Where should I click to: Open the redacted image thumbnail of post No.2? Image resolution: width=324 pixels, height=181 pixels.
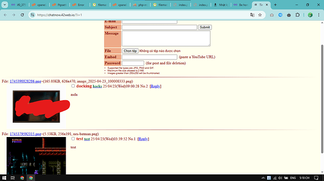click(x=36, y=107)
